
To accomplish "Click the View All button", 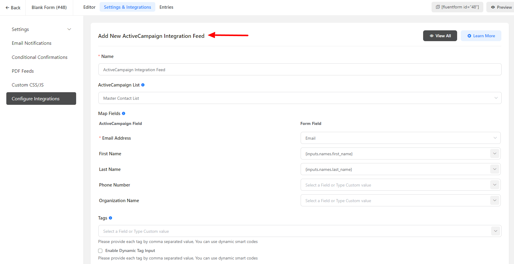I will pos(440,36).
